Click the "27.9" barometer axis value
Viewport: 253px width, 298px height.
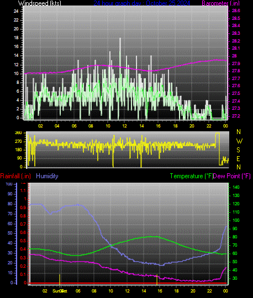[236, 63]
